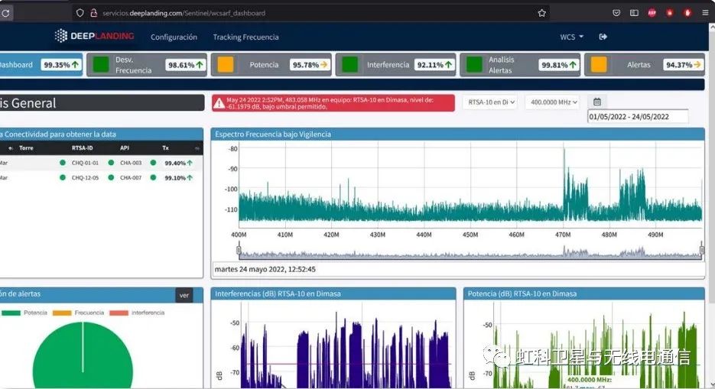The height and width of the screenshot is (389, 715).
Task: Click green status dot beside CHQ-12-05
Action: tap(63, 177)
